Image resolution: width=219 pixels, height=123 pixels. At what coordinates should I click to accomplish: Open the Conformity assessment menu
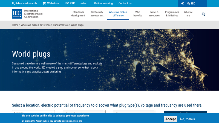tap(97, 14)
